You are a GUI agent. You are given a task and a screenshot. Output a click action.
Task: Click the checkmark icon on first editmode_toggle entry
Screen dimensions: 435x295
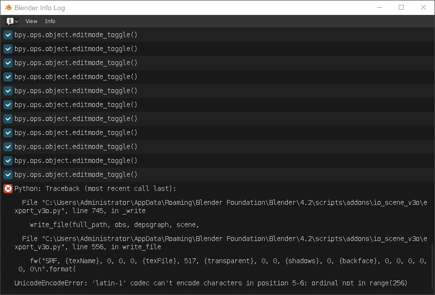click(8, 35)
